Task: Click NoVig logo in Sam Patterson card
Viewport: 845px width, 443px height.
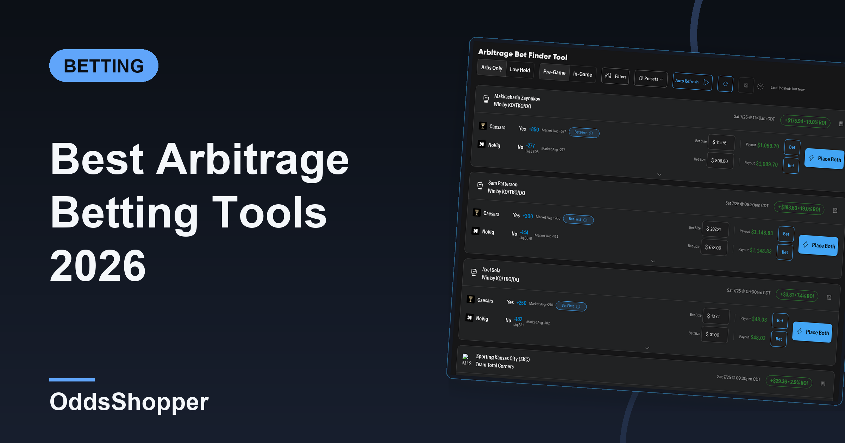Action: click(x=475, y=231)
